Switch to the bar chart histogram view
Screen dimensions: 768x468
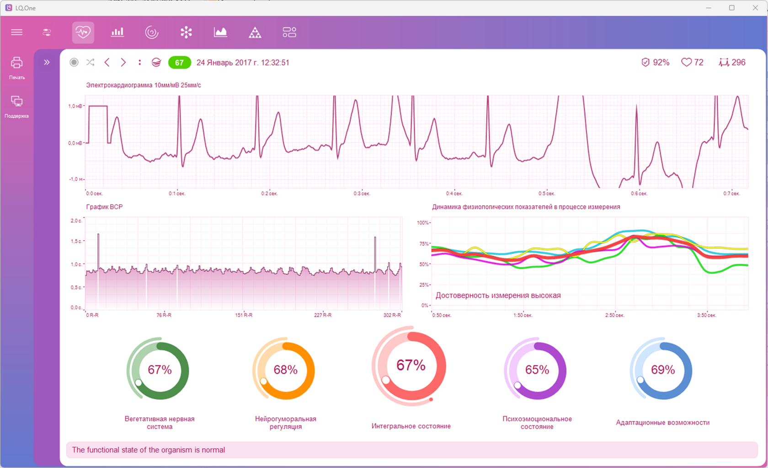(x=117, y=32)
